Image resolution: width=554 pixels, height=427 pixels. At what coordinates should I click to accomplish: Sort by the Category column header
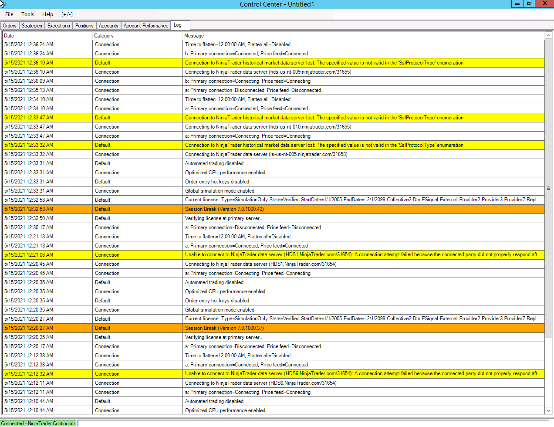tap(138, 36)
